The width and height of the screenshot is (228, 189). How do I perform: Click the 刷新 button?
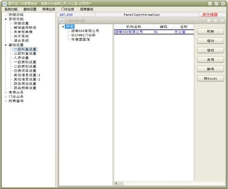pyautogui.click(x=210, y=31)
